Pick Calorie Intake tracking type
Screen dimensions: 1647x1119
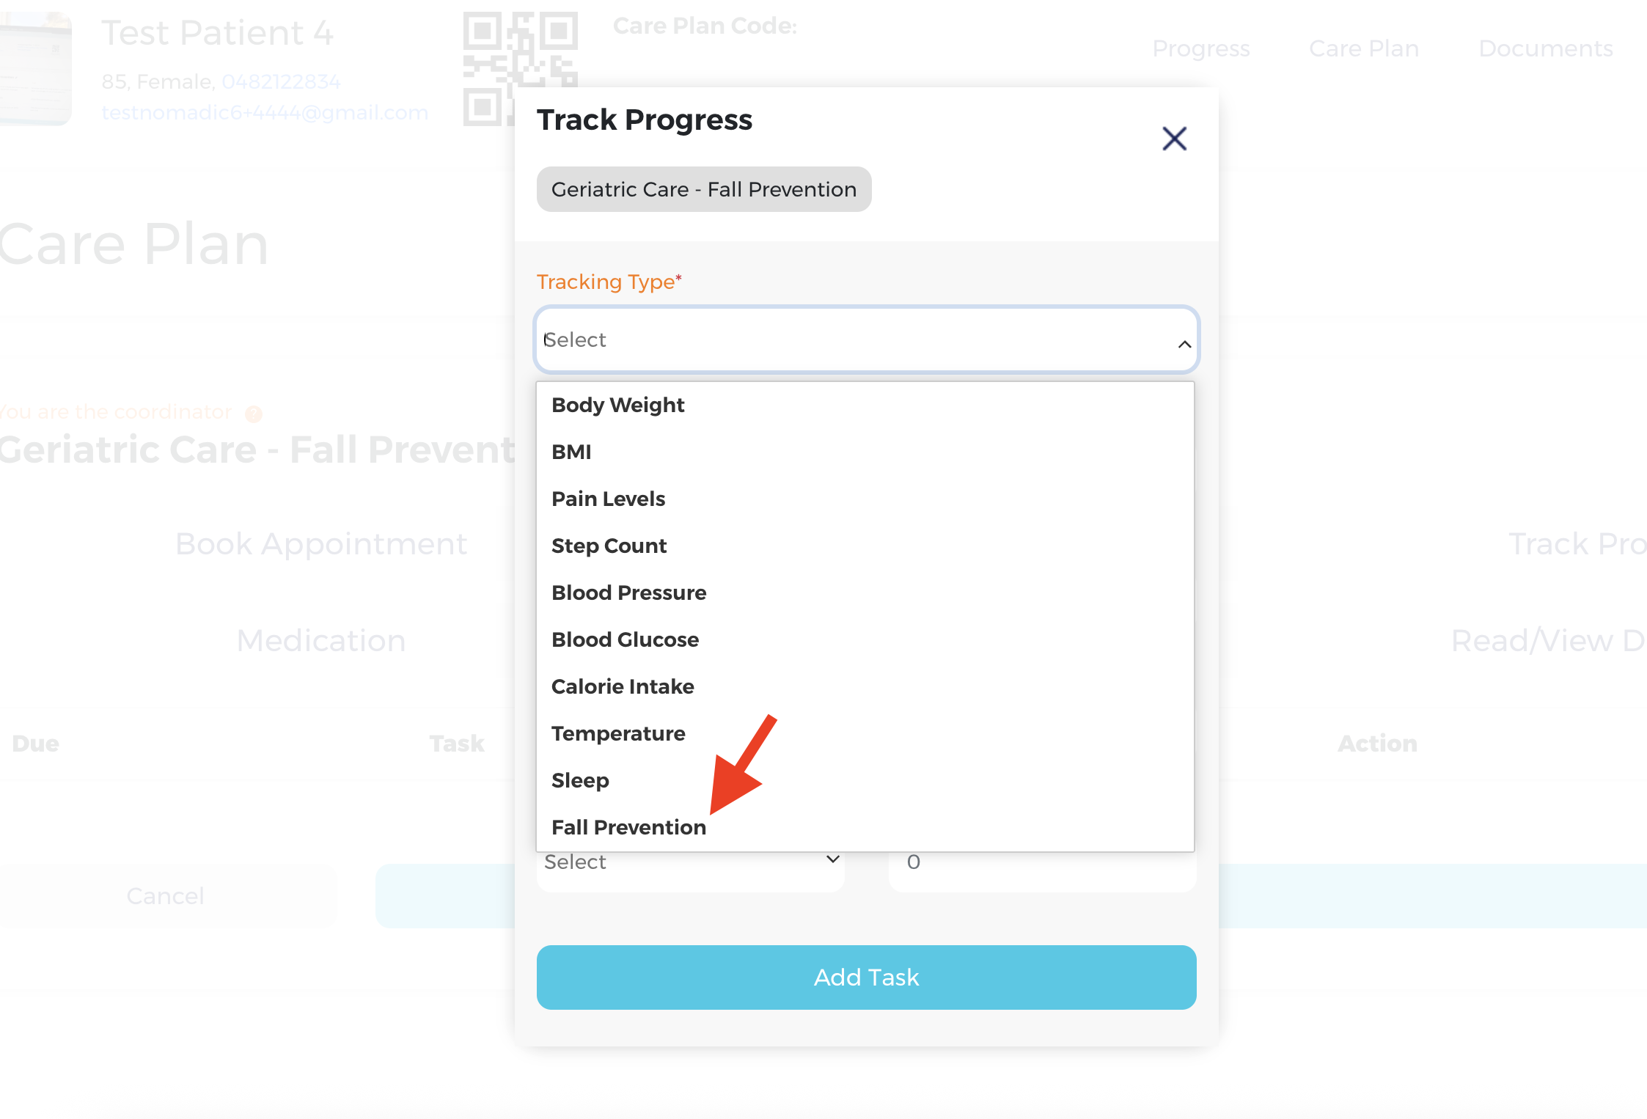(x=623, y=686)
